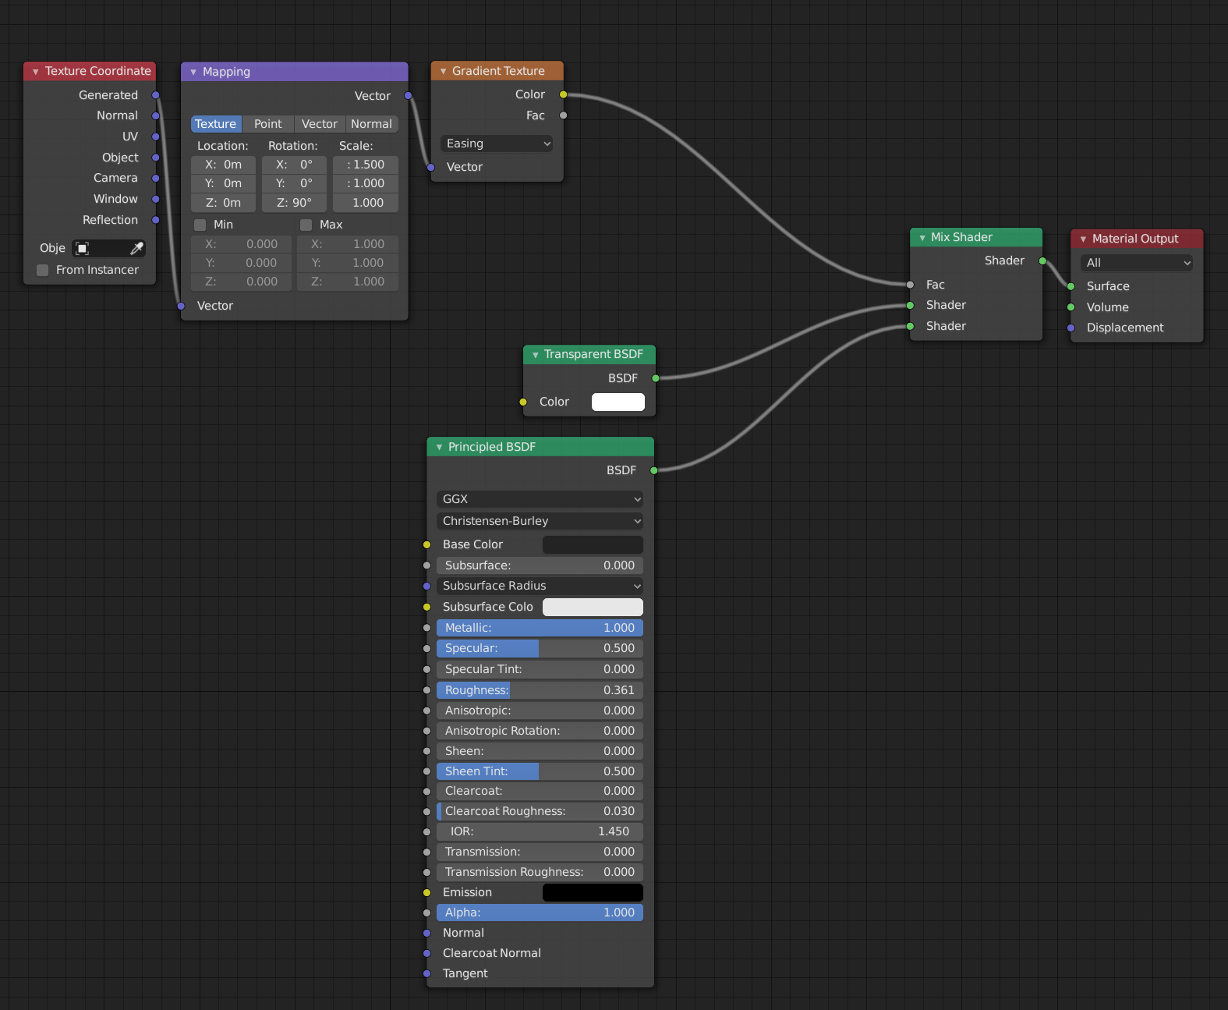Open the Easing gradient type dropdown
Viewport: 1228px width, 1010px height.
click(497, 144)
